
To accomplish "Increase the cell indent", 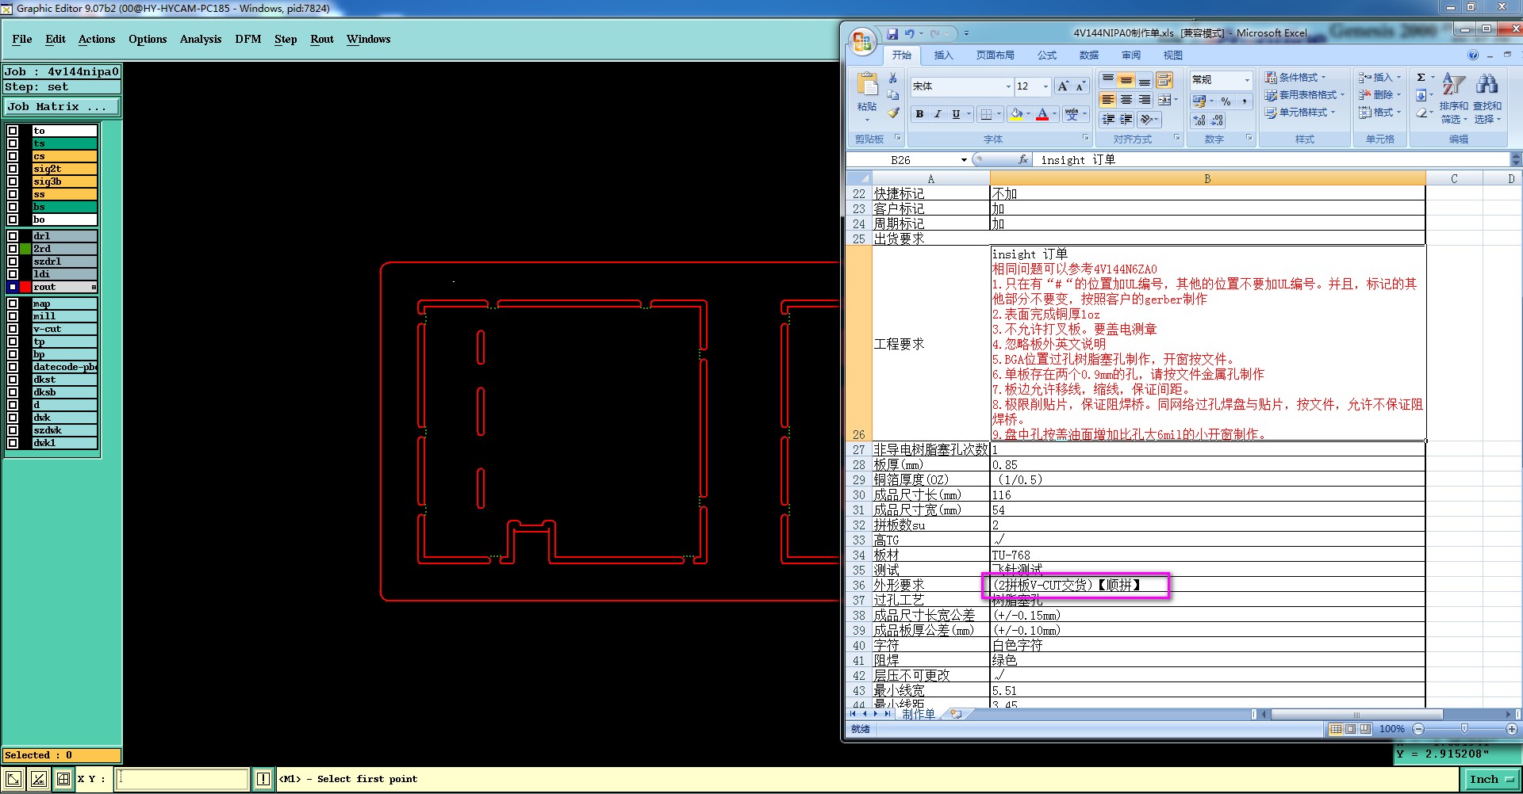I will (1126, 120).
